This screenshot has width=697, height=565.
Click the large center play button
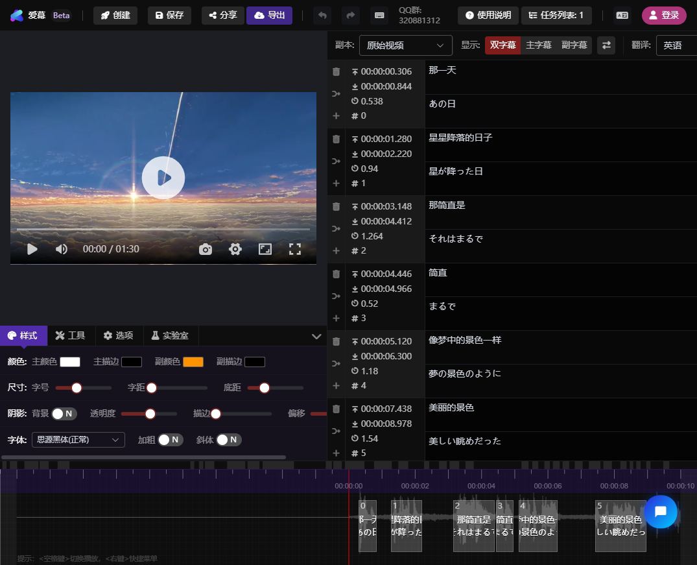(163, 178)
